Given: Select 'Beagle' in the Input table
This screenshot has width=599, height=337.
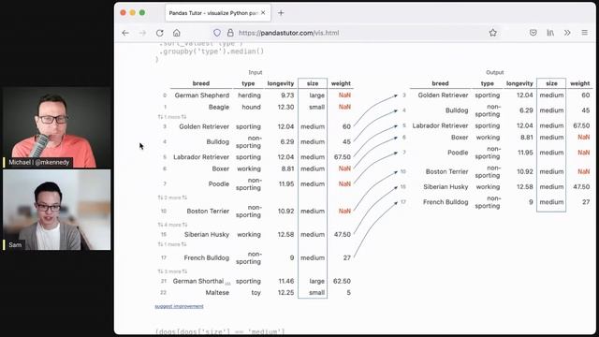Looking at the screenshot, I should (x=219, y=107).
